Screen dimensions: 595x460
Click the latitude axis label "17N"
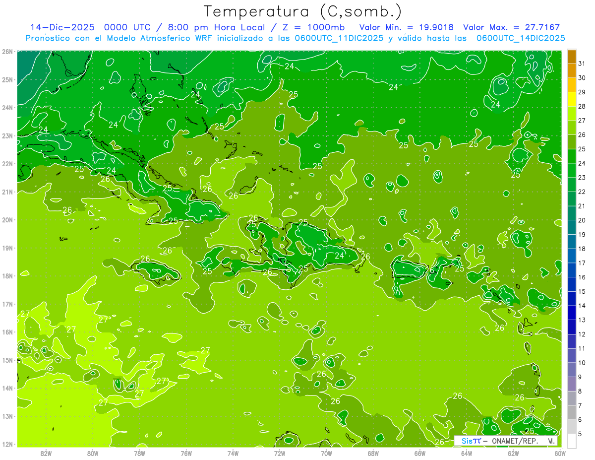(x=7, y=304)
